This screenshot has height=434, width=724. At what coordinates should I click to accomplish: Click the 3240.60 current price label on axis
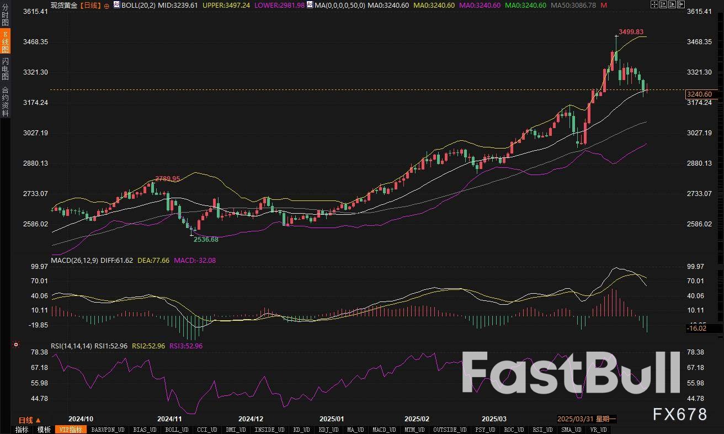699,94
